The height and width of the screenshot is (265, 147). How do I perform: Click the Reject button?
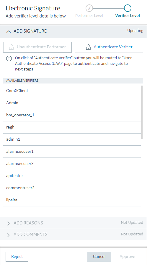pyautogui.click(x=17, y=257)
